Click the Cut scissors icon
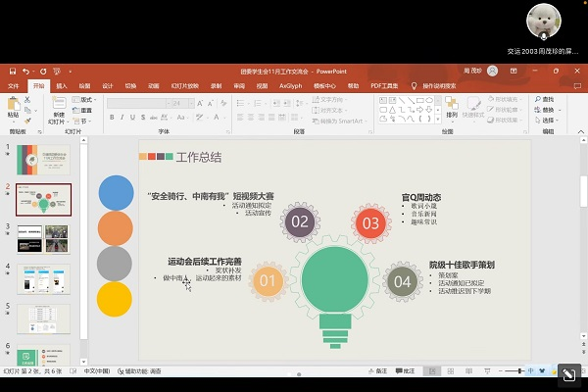 pyautogui.click(x=29, y=99)
